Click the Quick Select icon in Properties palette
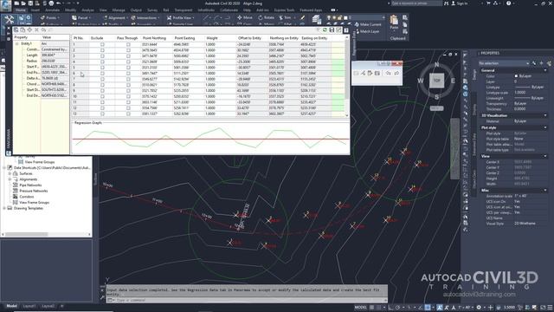This screenshot has height=312, width=554. (549, 63)
